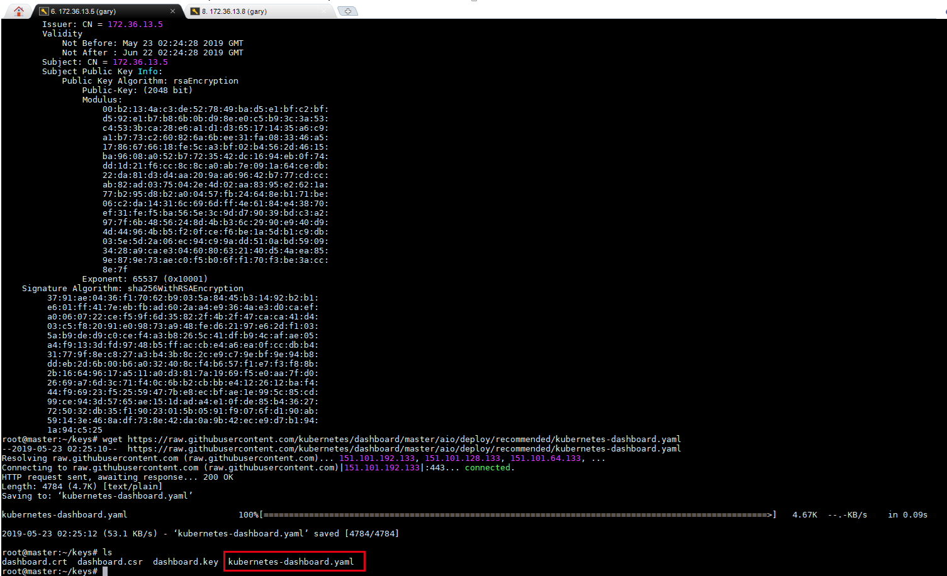The image size is (947, 576).
Task: Click the Issuer IP 172.36.13.5
Action: (x=135, y=24)
